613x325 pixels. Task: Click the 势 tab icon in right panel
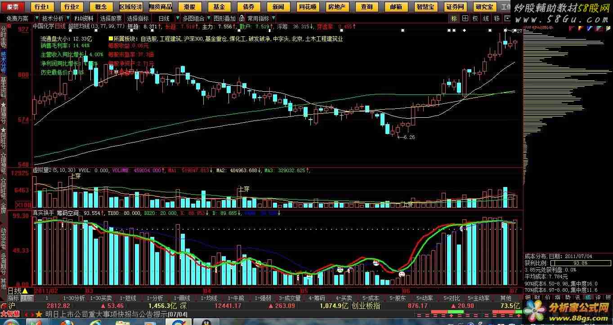point(568,298)
